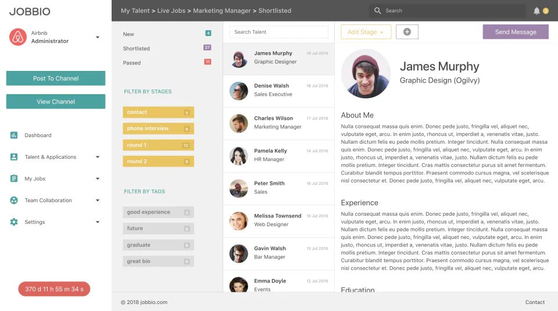This screenshot has height=311, width=558.
Task: Select the Passed list item
Action: click(167, 63)
